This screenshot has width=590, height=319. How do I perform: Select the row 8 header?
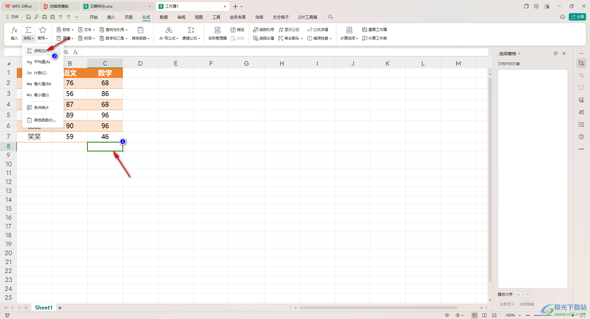[x=8, y=146]
